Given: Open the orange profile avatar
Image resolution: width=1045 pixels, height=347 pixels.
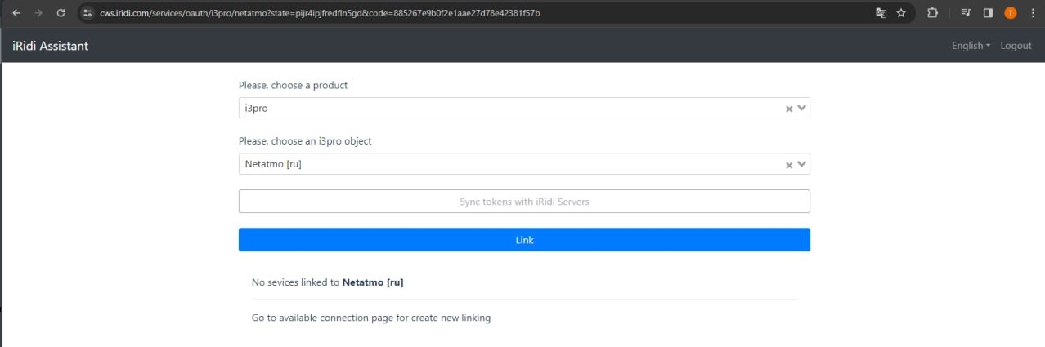Looking at the screenshot, I should pos(1010,13).
